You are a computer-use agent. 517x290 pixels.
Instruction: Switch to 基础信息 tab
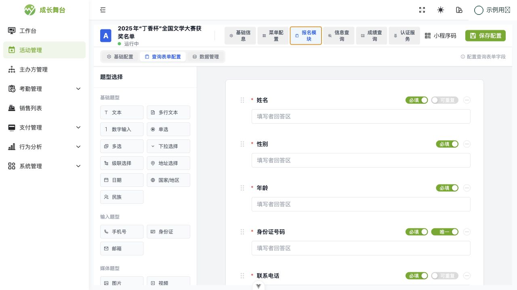240,35
